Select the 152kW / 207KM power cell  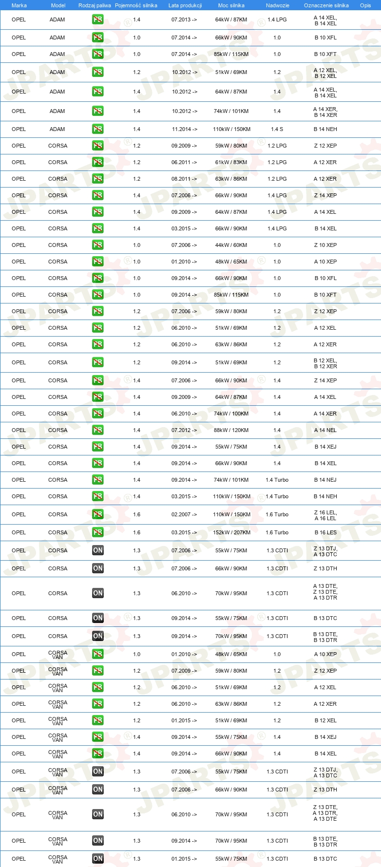(x=232, y=532)
